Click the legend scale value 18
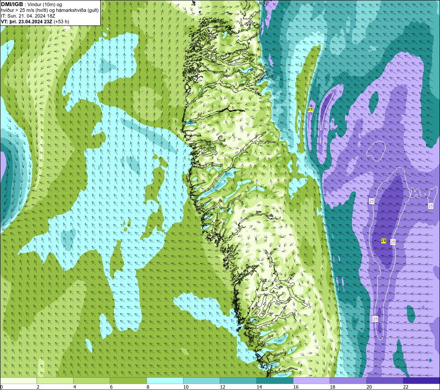 pos(332,387)
